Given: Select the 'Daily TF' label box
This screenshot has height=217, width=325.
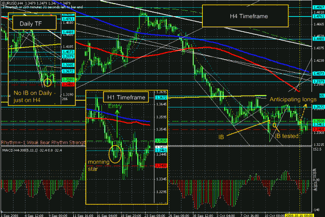Looking at the screenshot, I should click(x=34, y=23).
